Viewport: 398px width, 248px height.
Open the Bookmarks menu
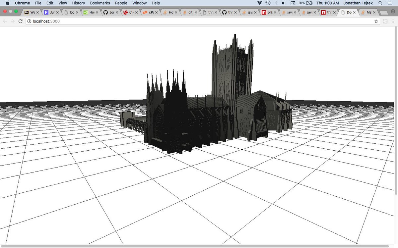point(100,3)
